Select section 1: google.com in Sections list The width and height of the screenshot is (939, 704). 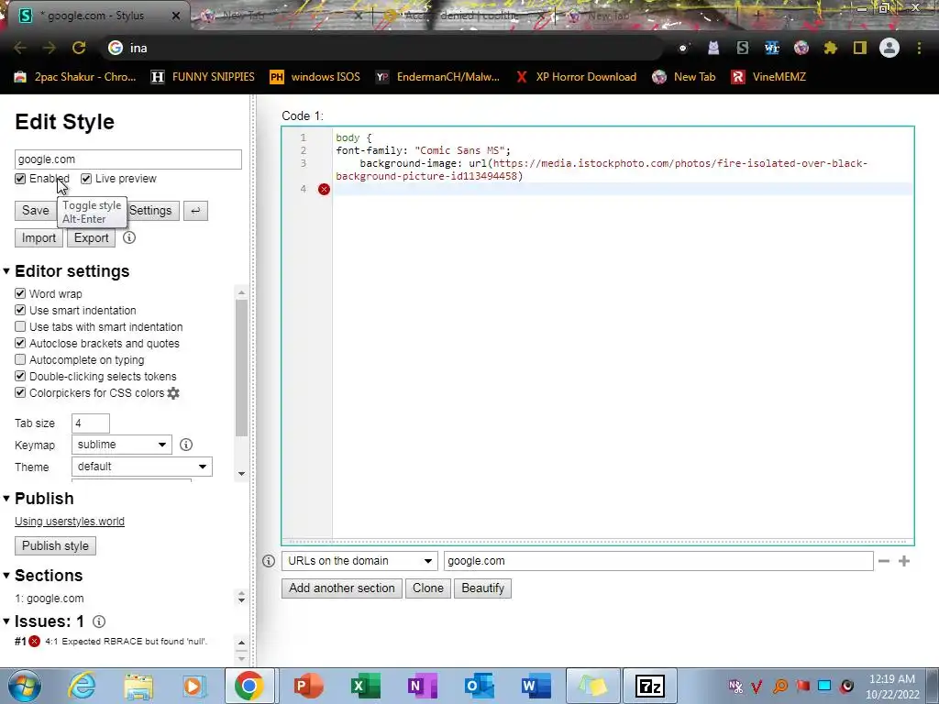pyautogui.click(x=50, y=599)
